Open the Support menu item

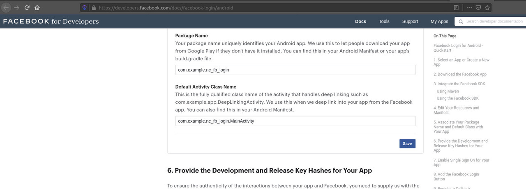410,21
